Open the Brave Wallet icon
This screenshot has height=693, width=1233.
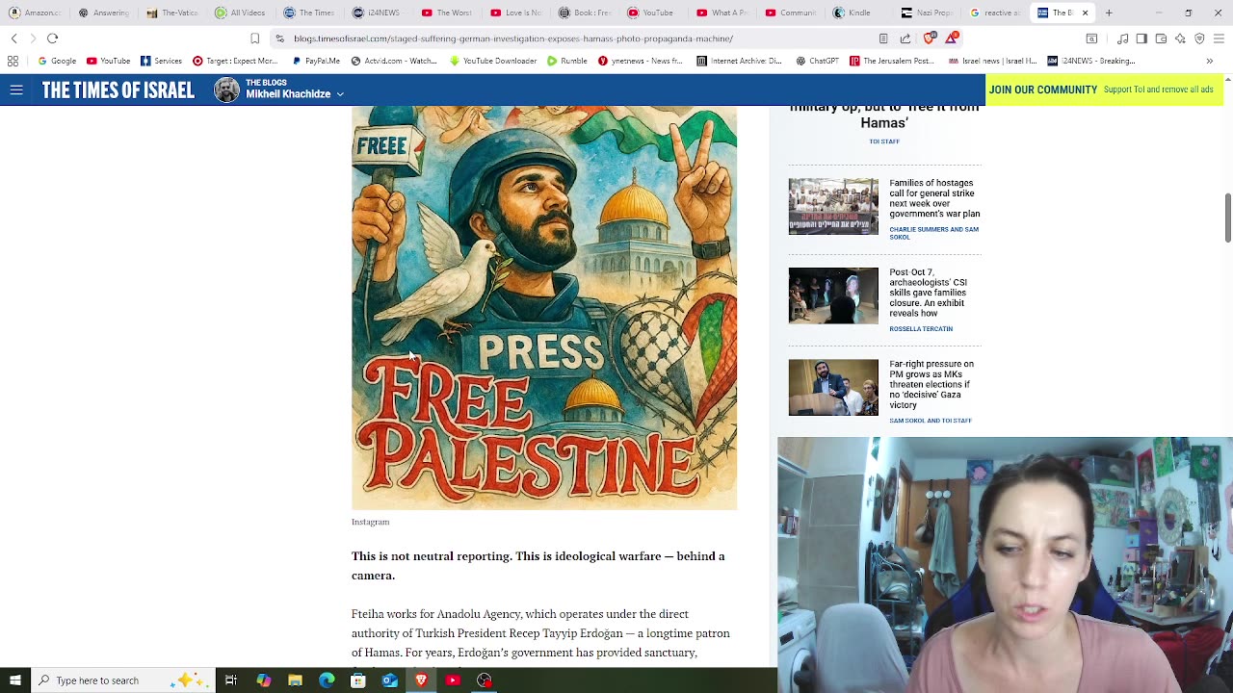(1161, 38)
